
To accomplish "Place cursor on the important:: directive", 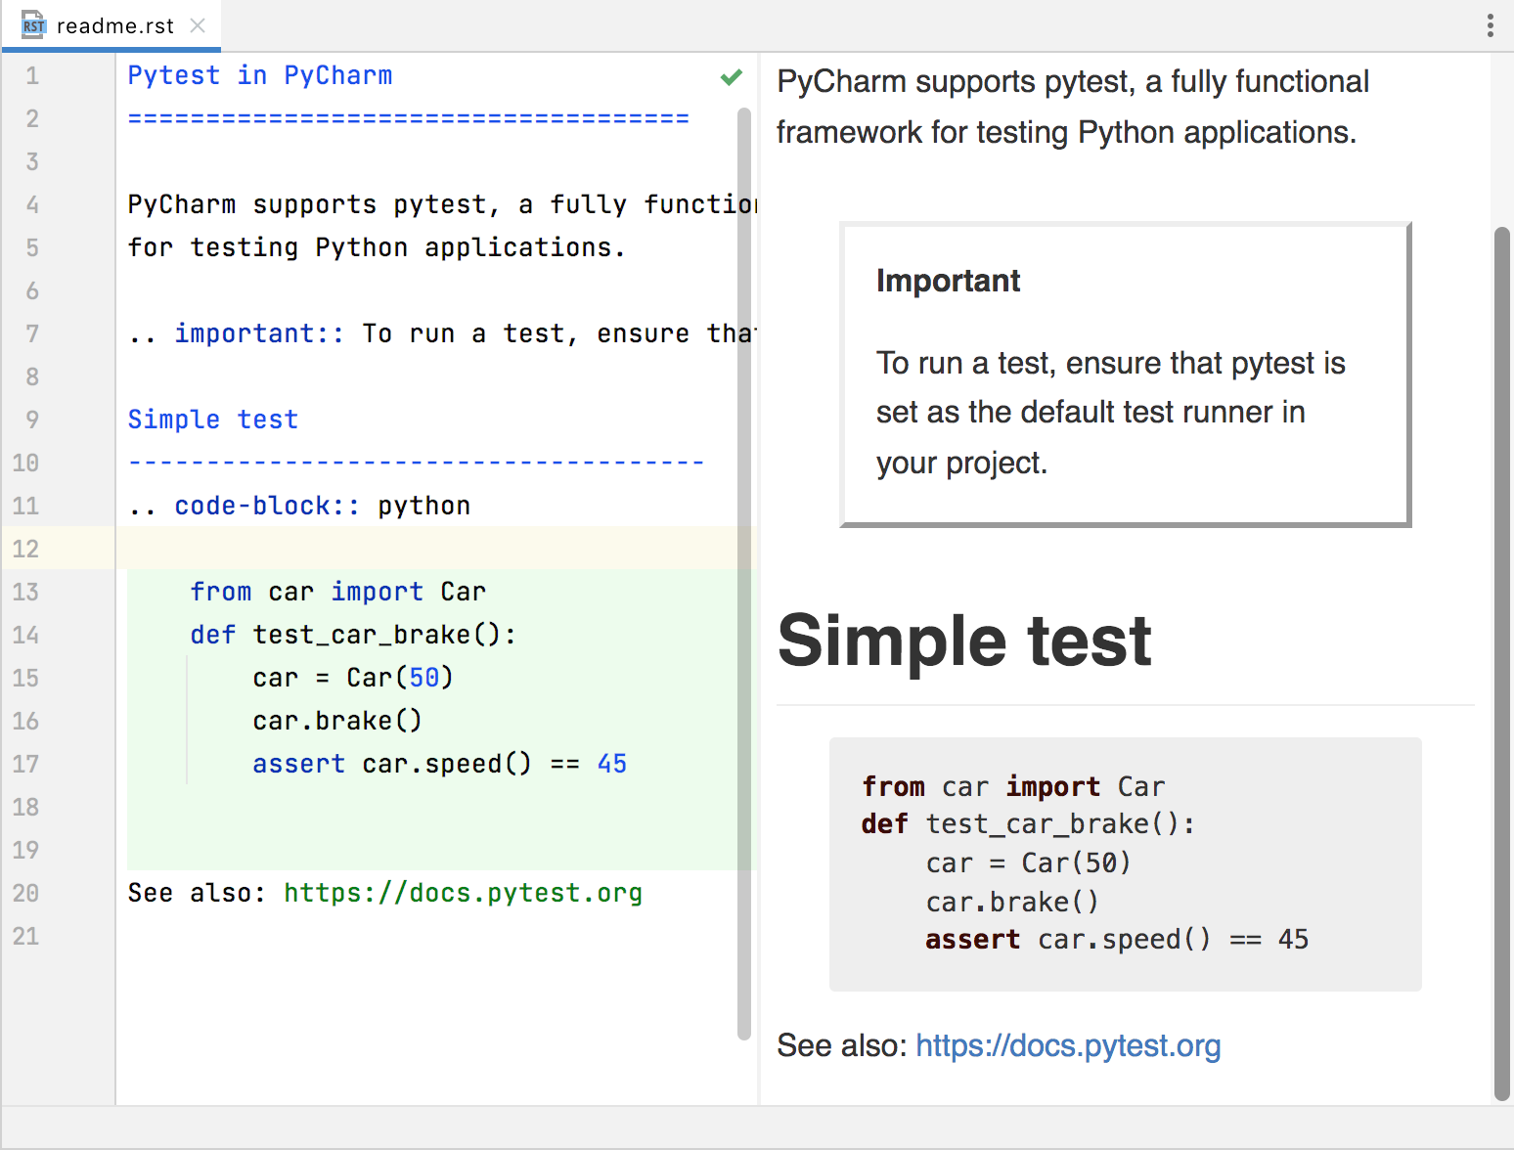I will pyautogui.click(x=257, y=332).
